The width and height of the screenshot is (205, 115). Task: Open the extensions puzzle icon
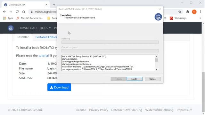pyautogui.click(x=188, y=12)
